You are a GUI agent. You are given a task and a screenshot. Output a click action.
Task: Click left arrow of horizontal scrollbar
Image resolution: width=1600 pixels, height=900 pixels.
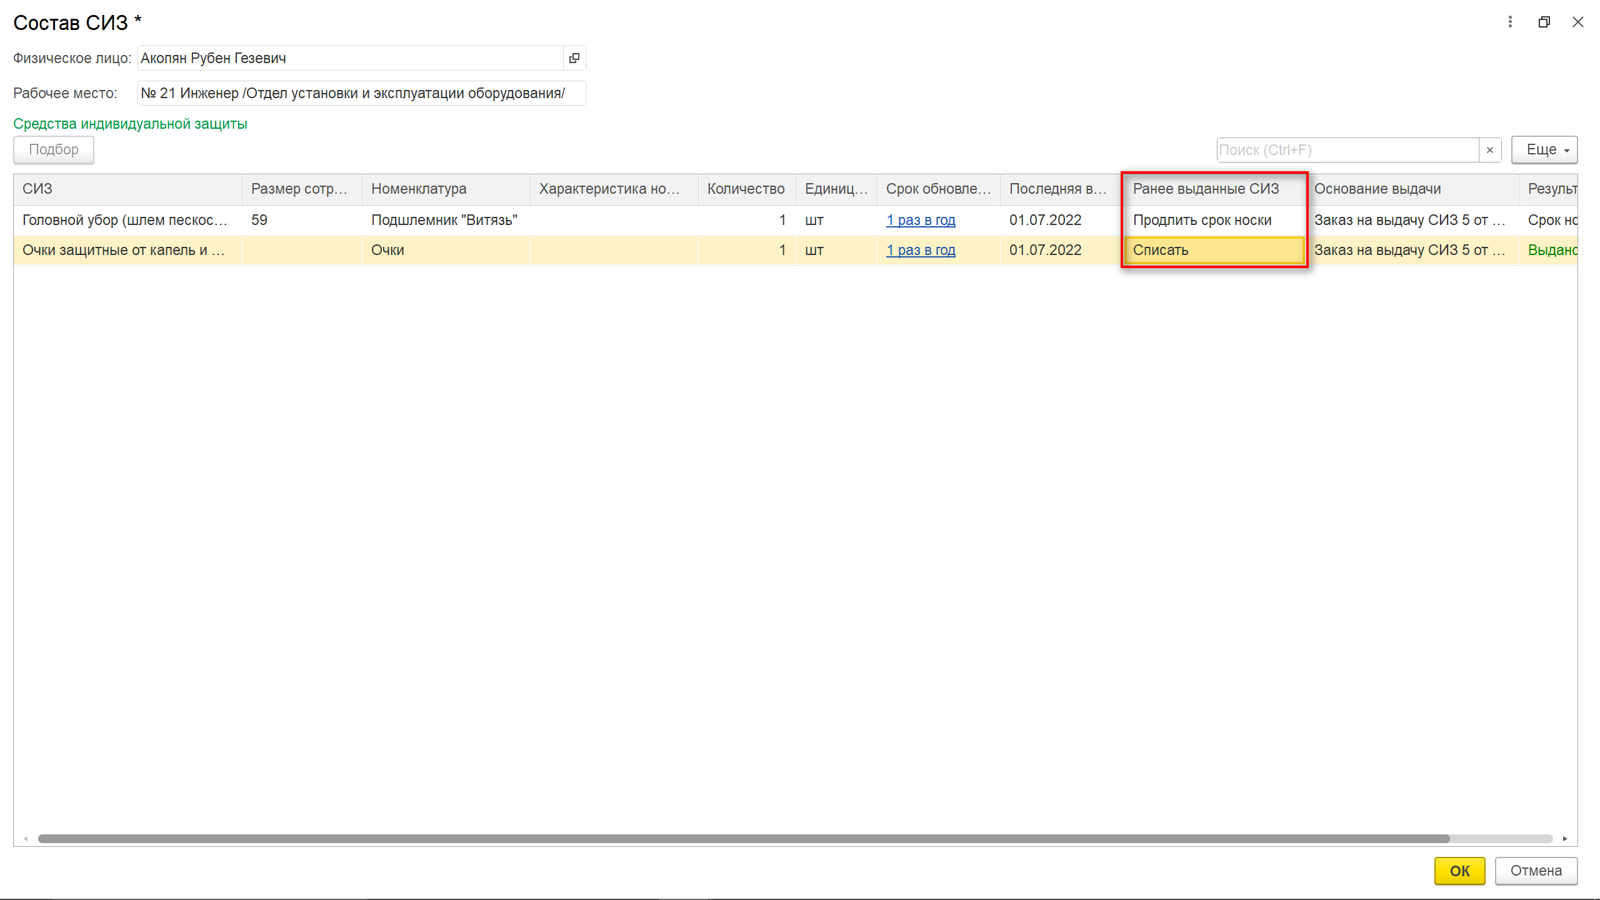click(x=25, y=839)
